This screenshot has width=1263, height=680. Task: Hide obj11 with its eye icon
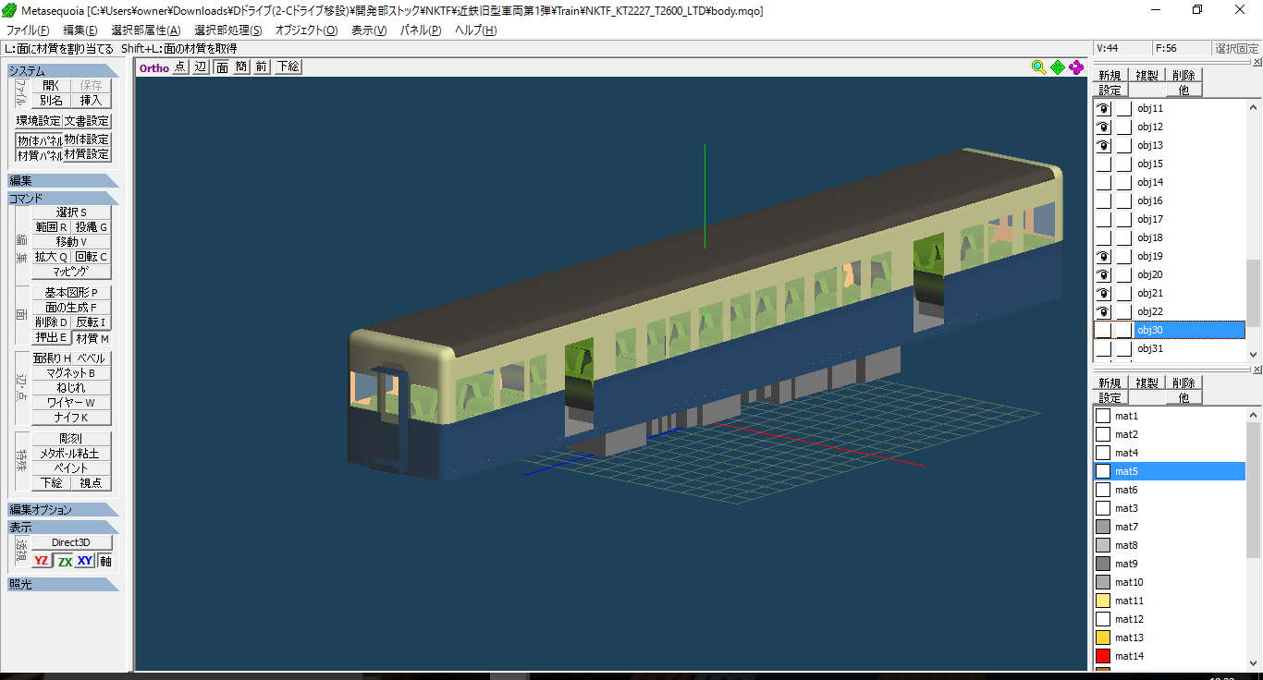tap(1103, 108)
